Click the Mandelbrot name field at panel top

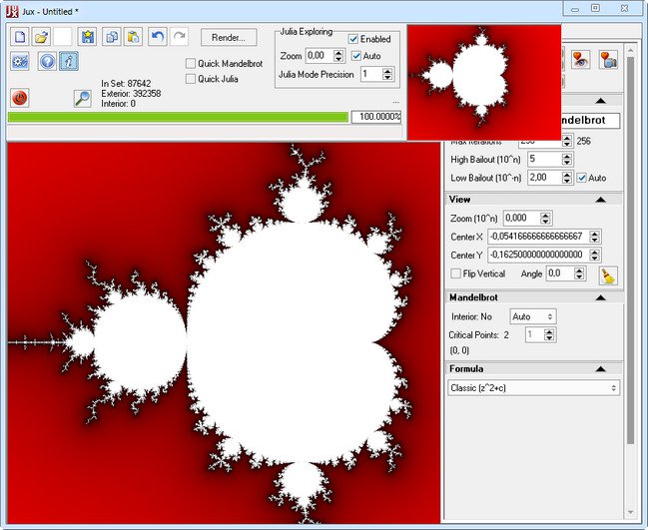click(590, 121)
